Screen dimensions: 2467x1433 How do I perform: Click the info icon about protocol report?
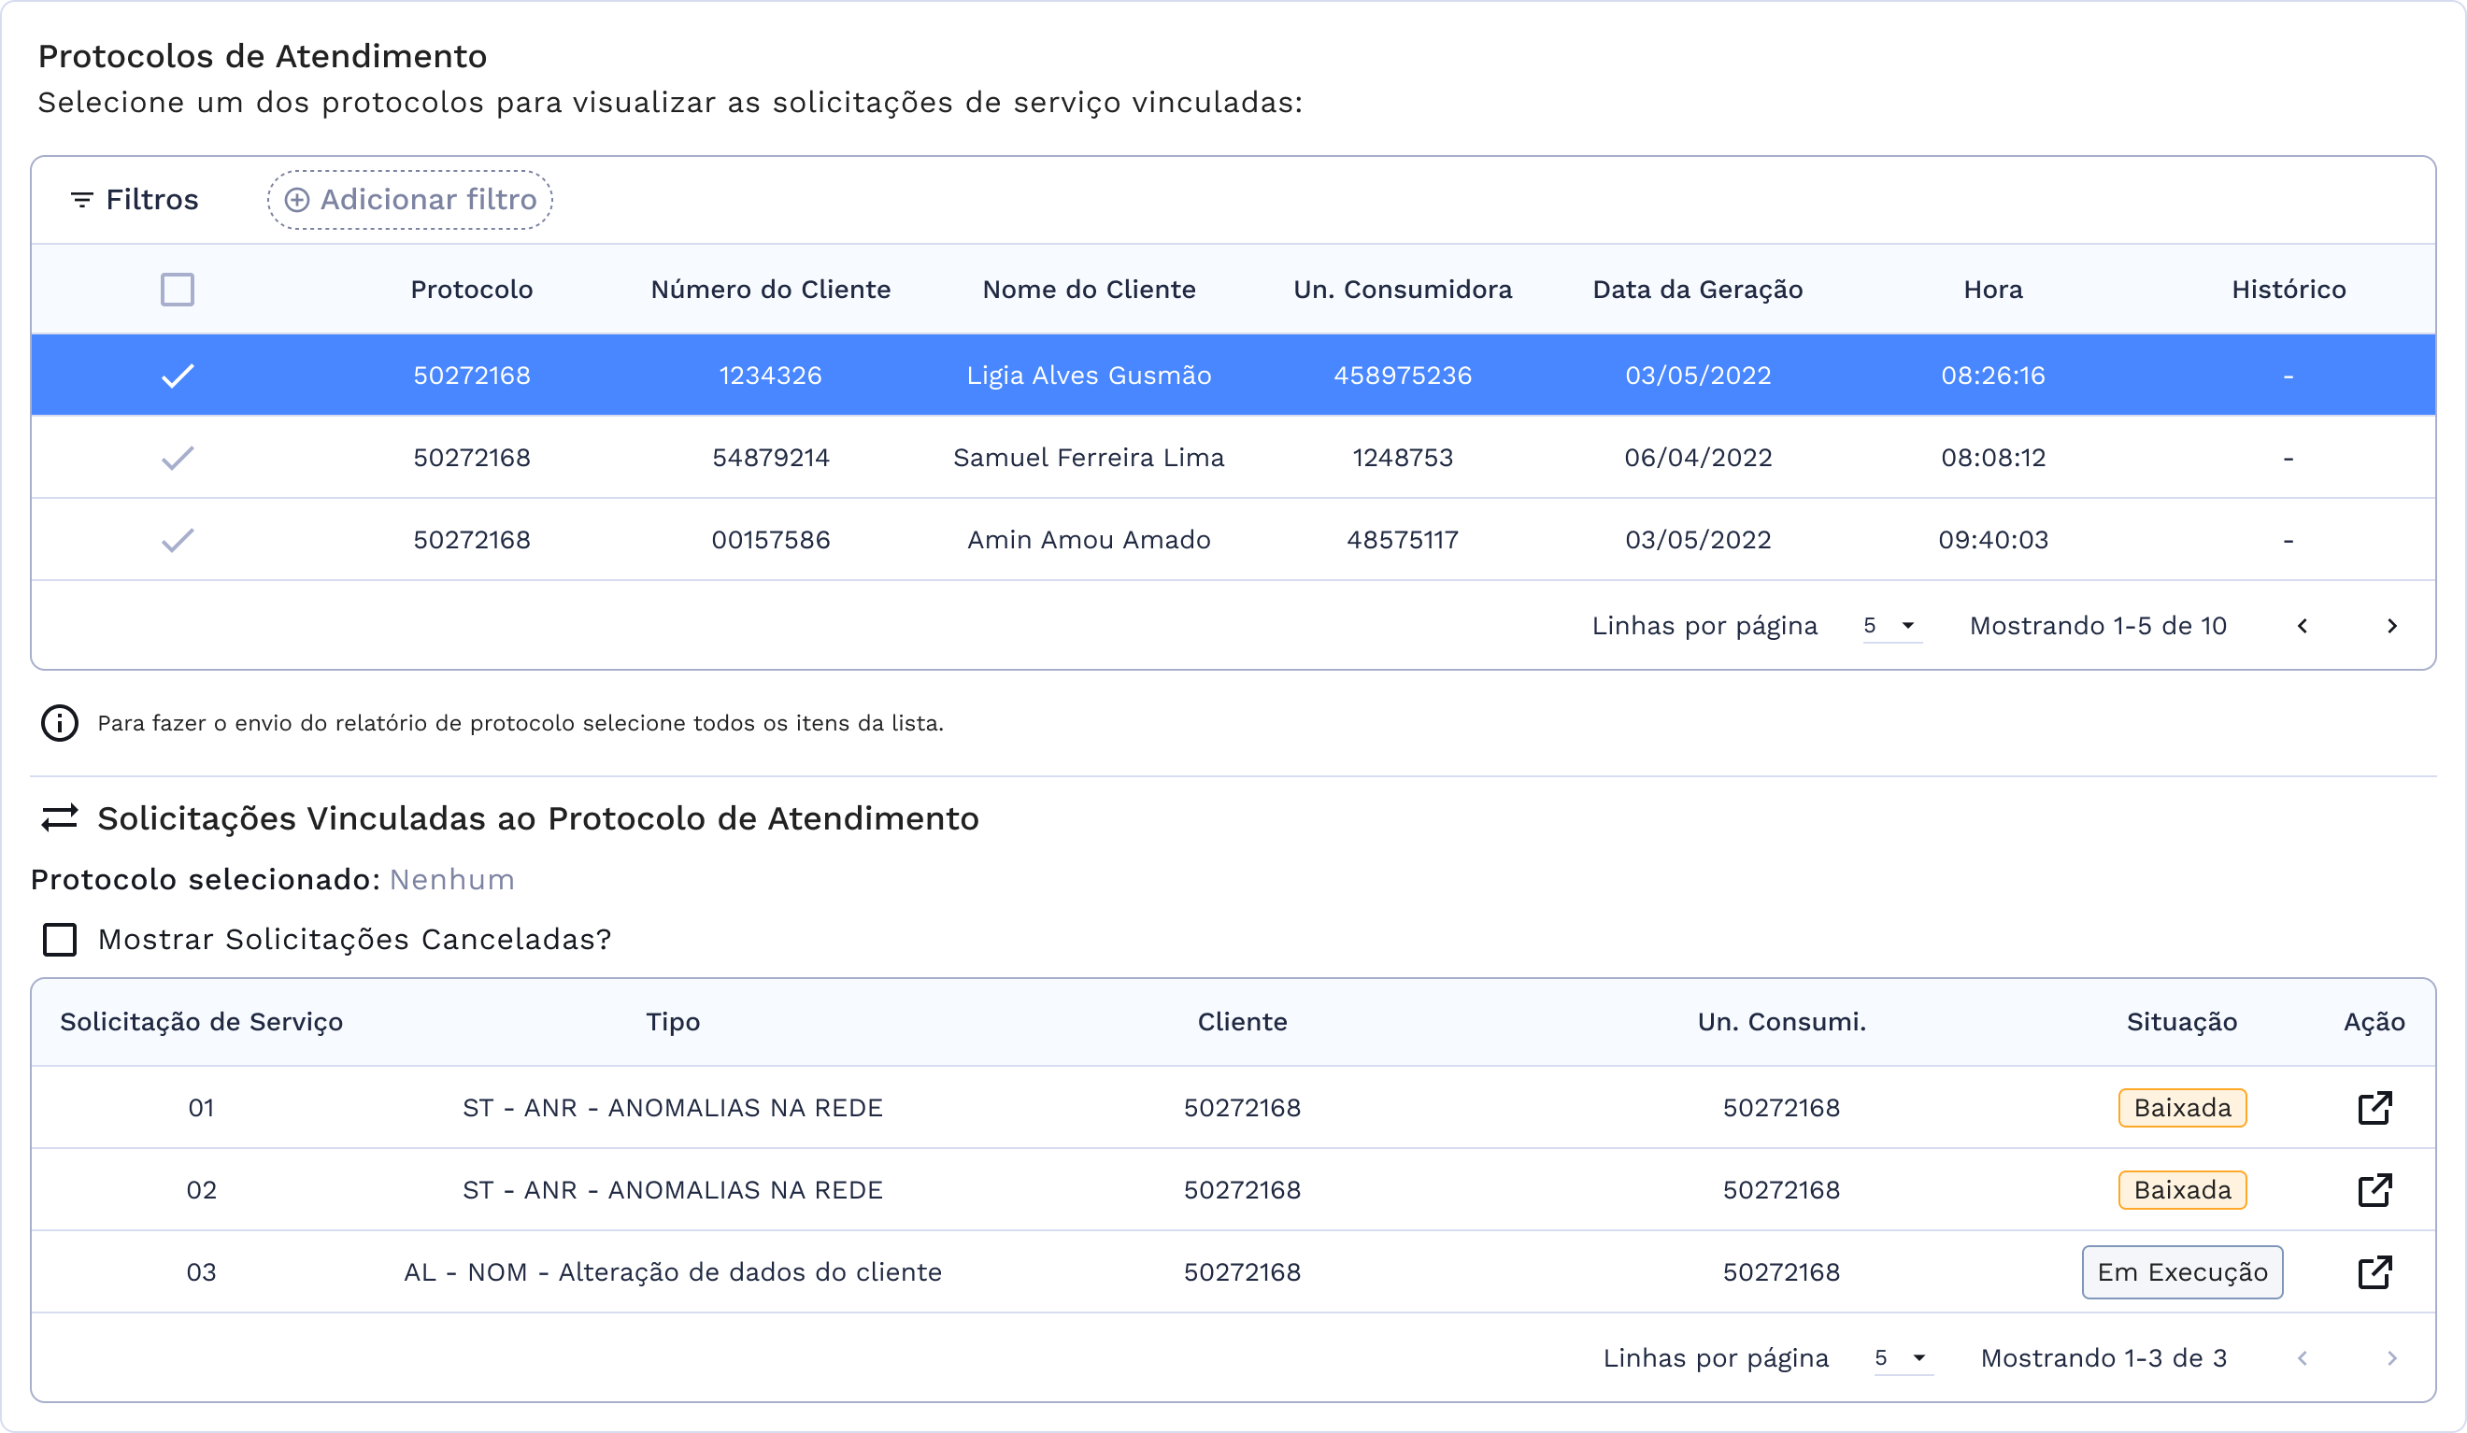60,723
